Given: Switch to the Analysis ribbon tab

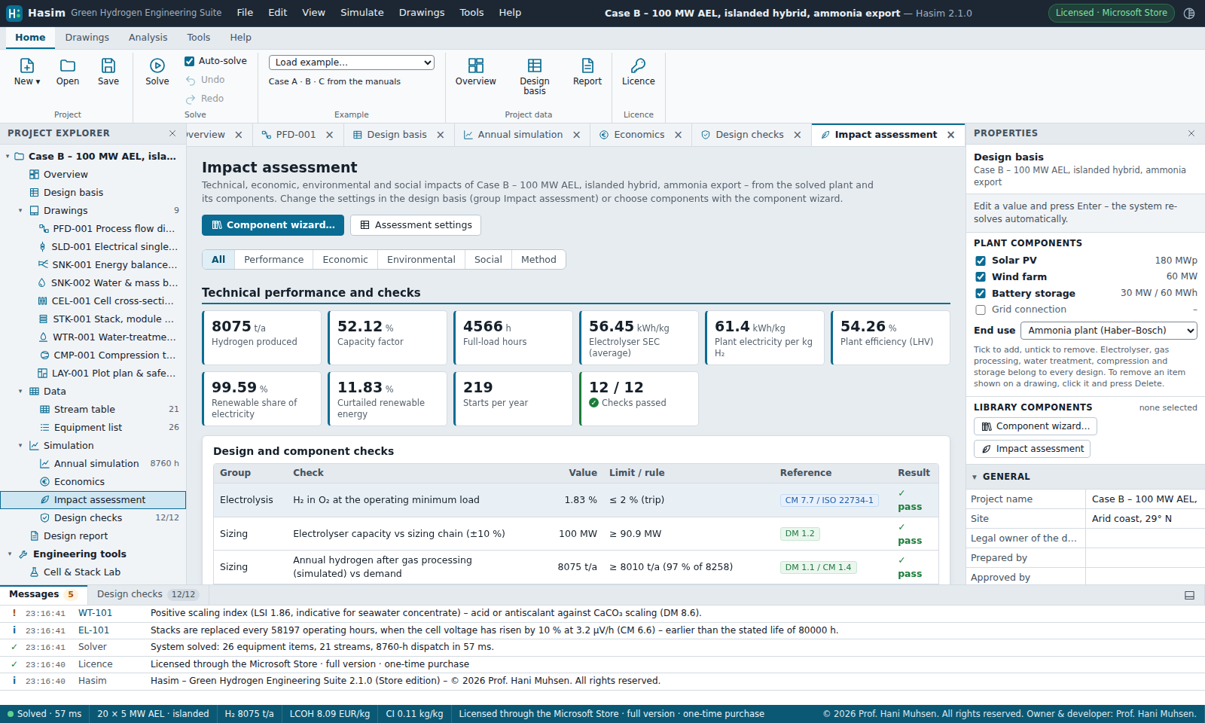Looking at the screenshot, I should point(148,38).
